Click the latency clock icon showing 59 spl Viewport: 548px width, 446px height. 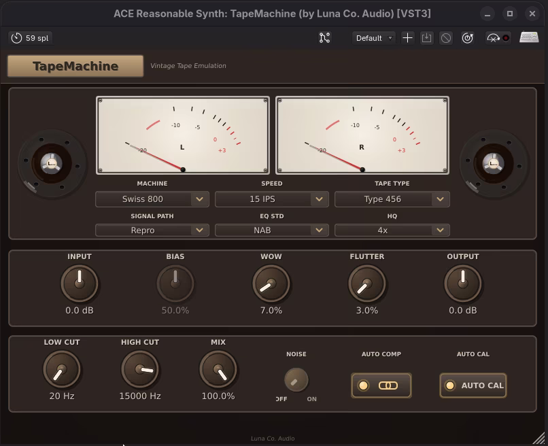coord(30,38)
